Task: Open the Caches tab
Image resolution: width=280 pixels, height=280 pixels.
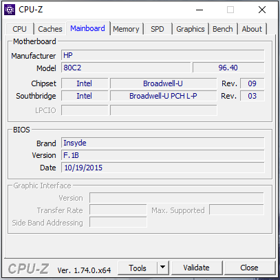Action: pos(50,29)
